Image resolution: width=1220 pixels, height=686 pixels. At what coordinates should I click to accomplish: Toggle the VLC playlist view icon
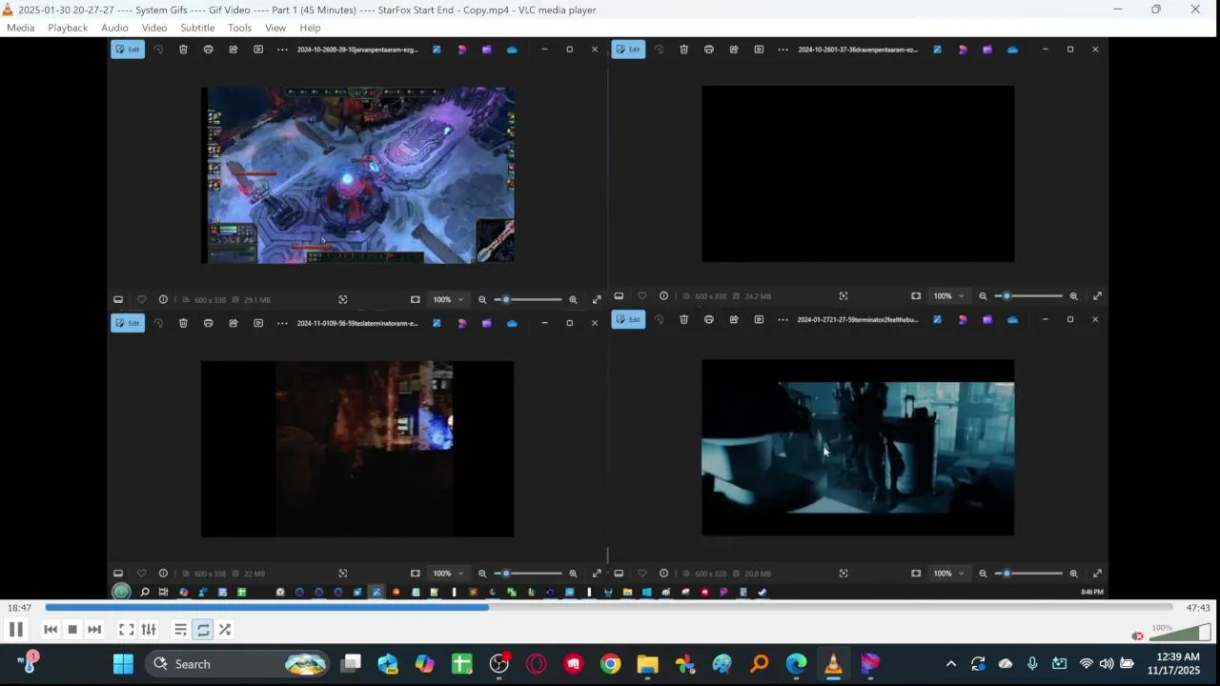(180, 630)
